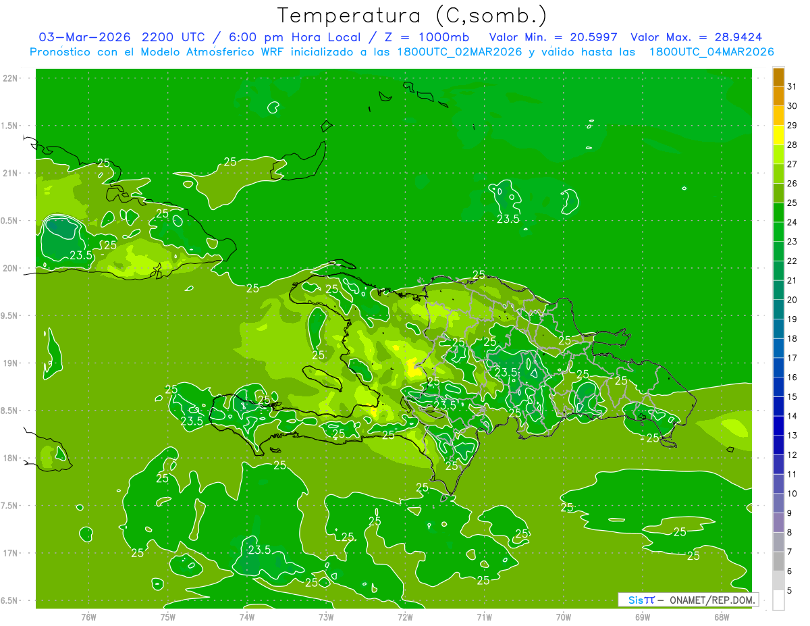Click the 69W longitude axis label

click(x=643, y=616)
